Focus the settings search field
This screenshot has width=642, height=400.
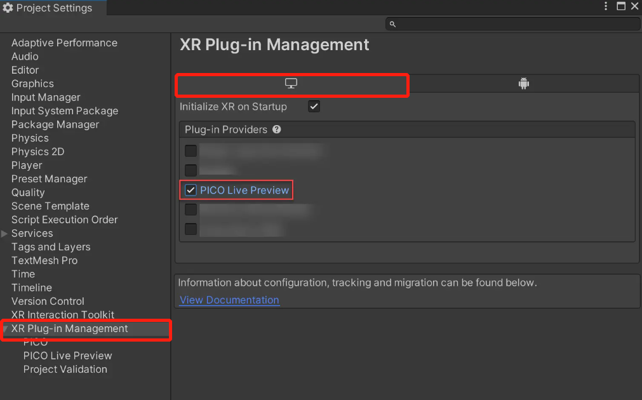tap(513, 24)
